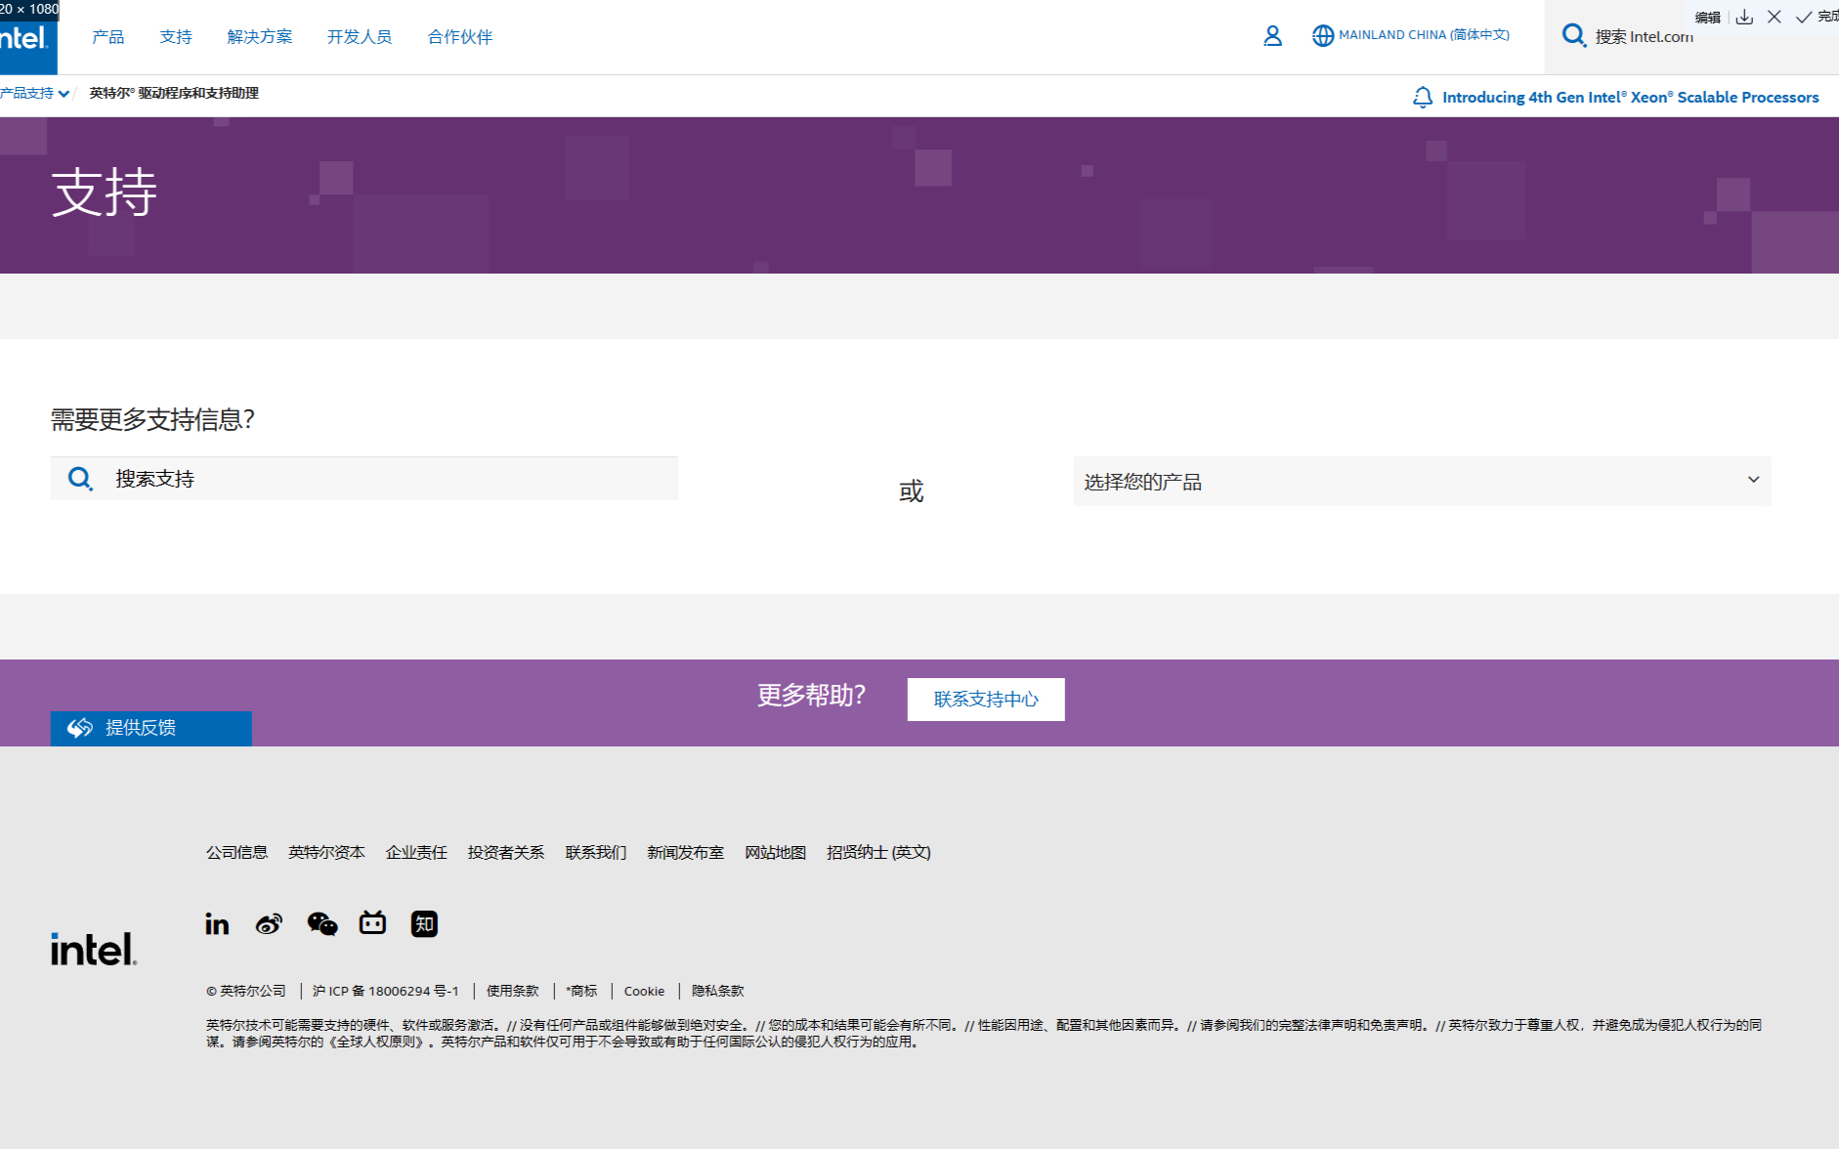The width and height of the screenshot is (1839, 1149).
Task: Click the download icon in capture toolbar
Action: pyautogui.click(x=1744, y=17)
